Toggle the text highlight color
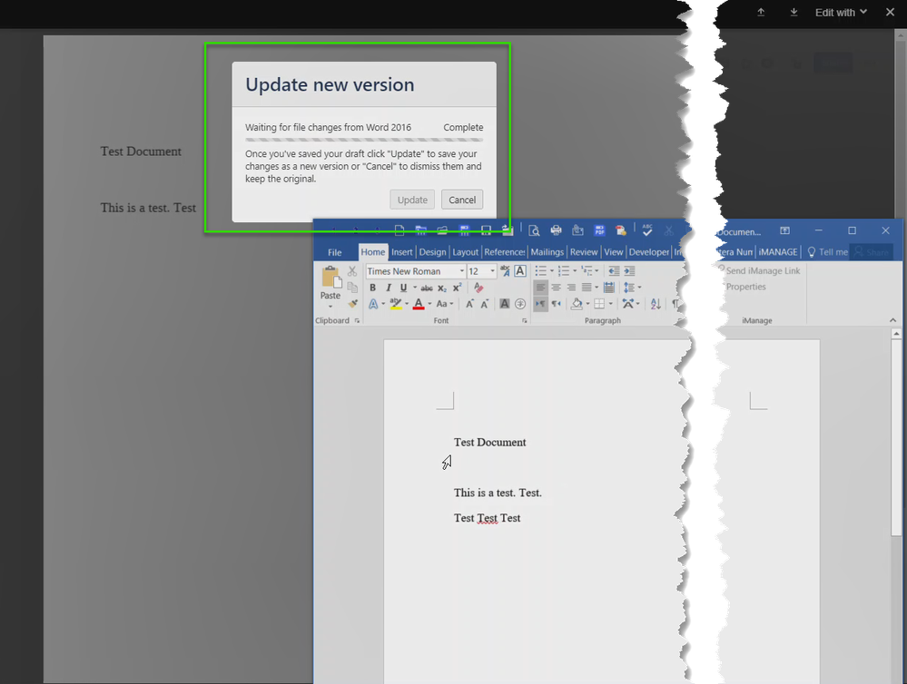907x684 pixels. pos(396,304)
